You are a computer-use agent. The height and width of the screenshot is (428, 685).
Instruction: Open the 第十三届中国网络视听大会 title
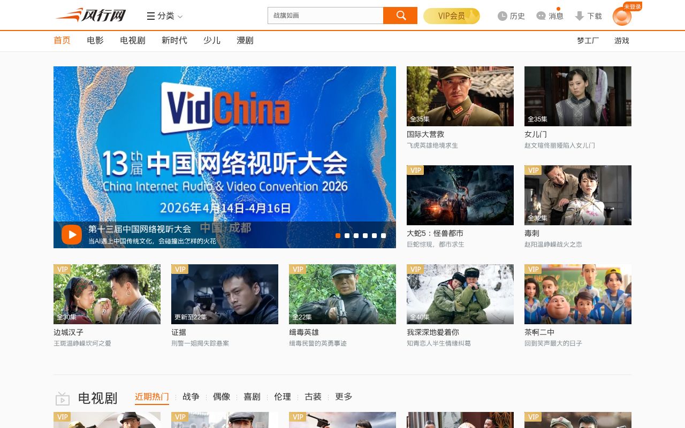pos(140,229)
